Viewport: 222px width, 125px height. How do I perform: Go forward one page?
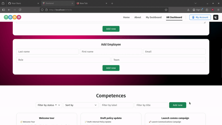14,10
